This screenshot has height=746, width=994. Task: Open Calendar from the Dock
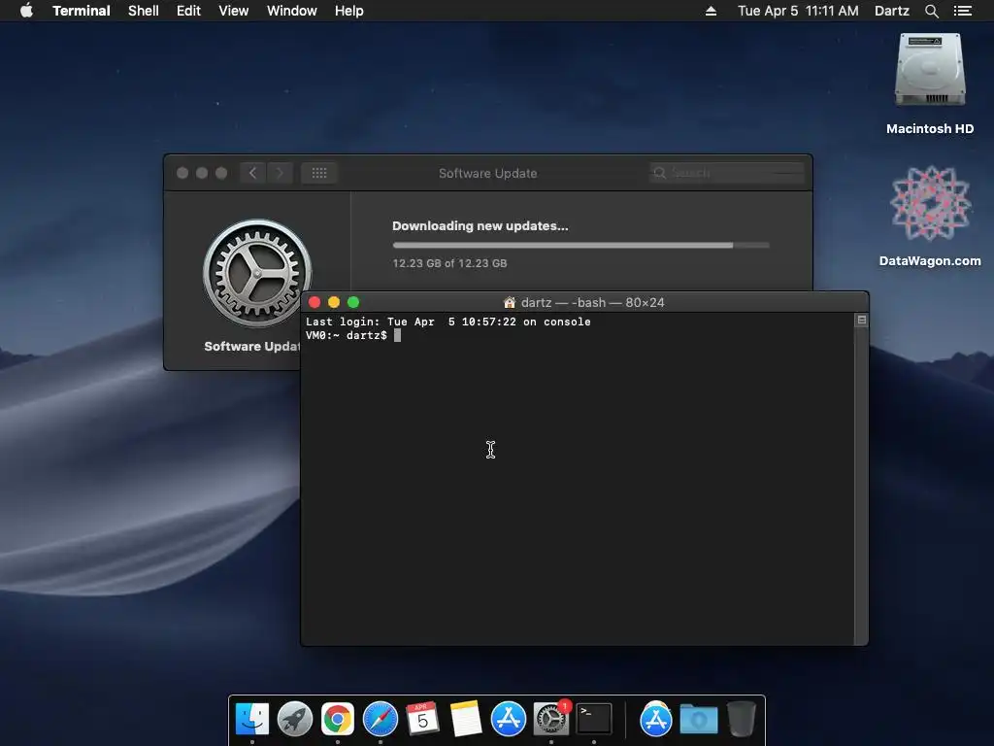[x=423, y=718]
